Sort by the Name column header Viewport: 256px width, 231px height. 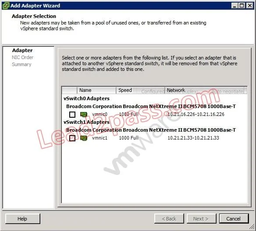coord(96,90)
